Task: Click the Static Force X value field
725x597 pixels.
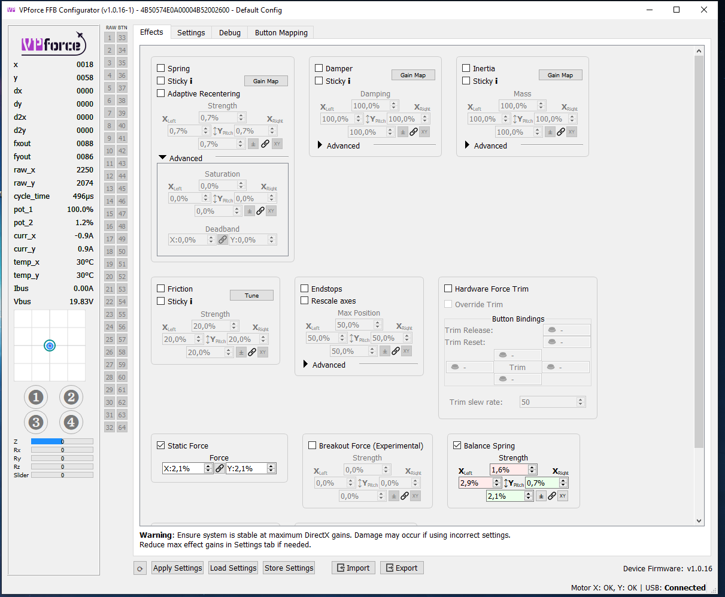Action: pos(184,468)
